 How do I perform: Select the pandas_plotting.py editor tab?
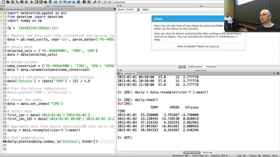click(x=14, y=9)
